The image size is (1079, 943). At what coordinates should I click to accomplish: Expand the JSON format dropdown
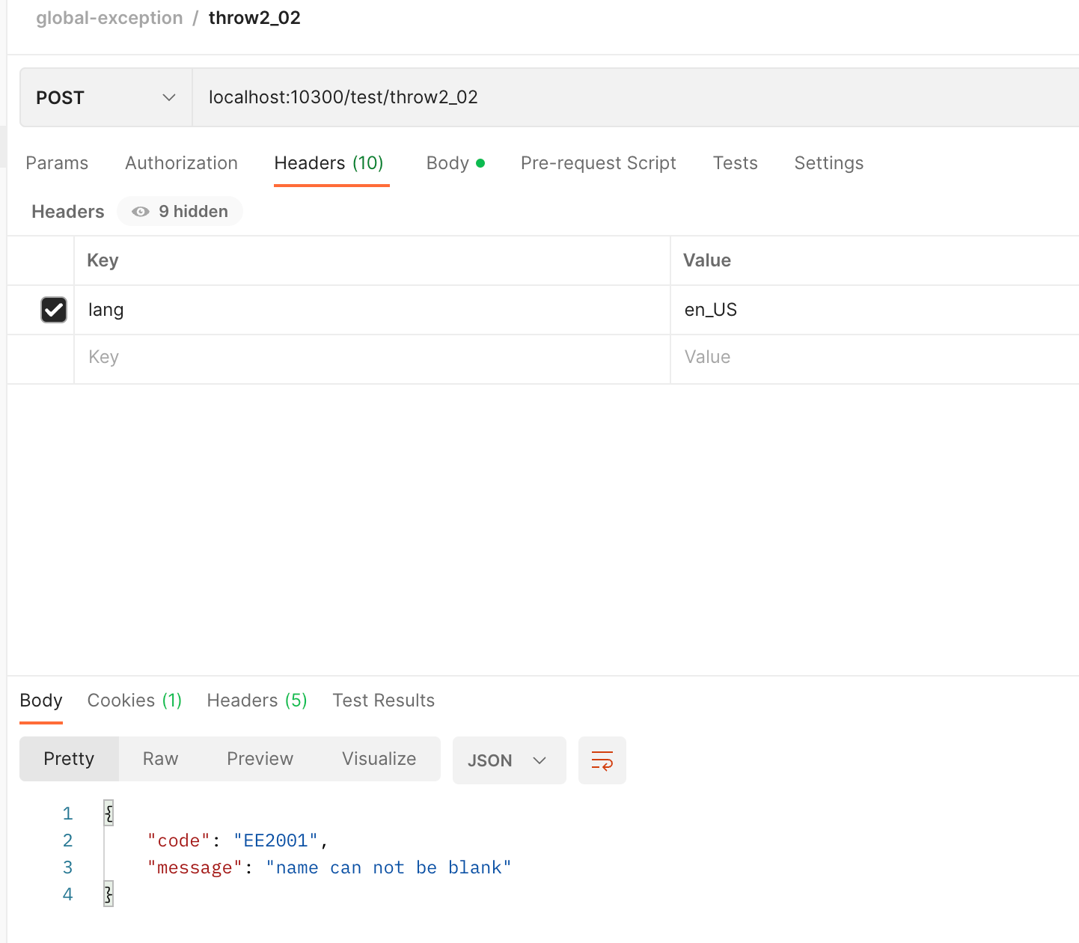pyautogui.click(x=509, y=760)
